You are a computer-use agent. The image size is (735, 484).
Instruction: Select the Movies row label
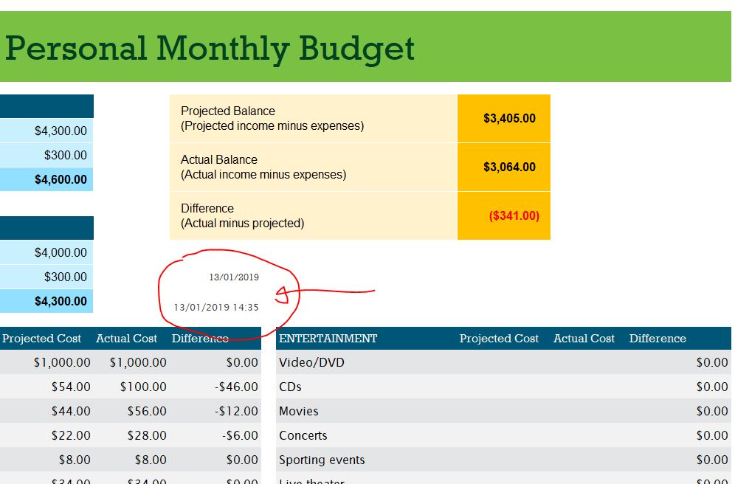[x=298, y=411]
